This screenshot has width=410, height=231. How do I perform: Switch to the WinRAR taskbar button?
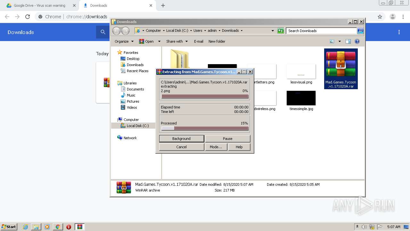pos(80,227)
